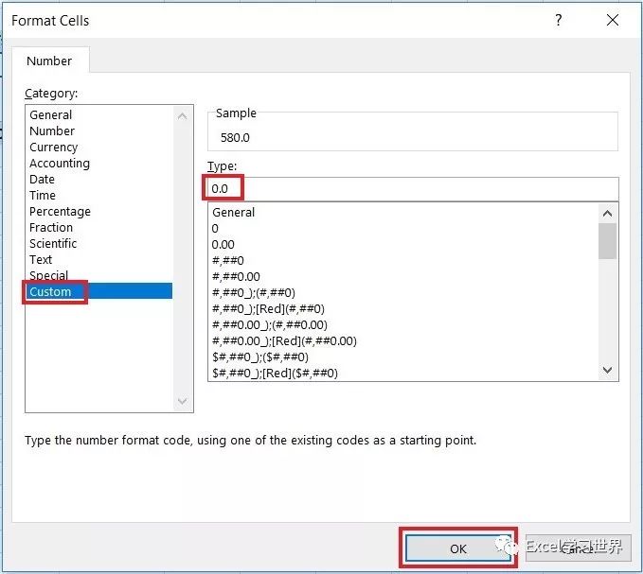
Task: Select the Number tab
Action: pos(49,61)
